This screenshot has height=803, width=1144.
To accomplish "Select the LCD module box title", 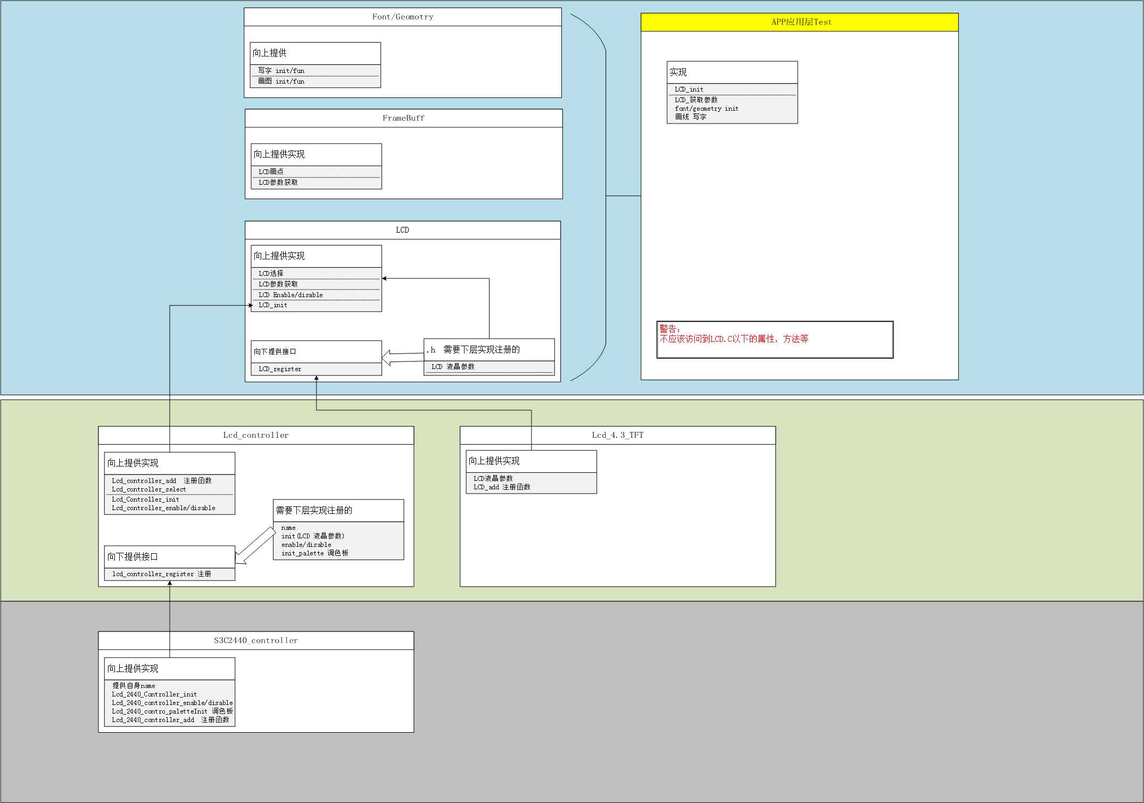I will click(402, 230).
